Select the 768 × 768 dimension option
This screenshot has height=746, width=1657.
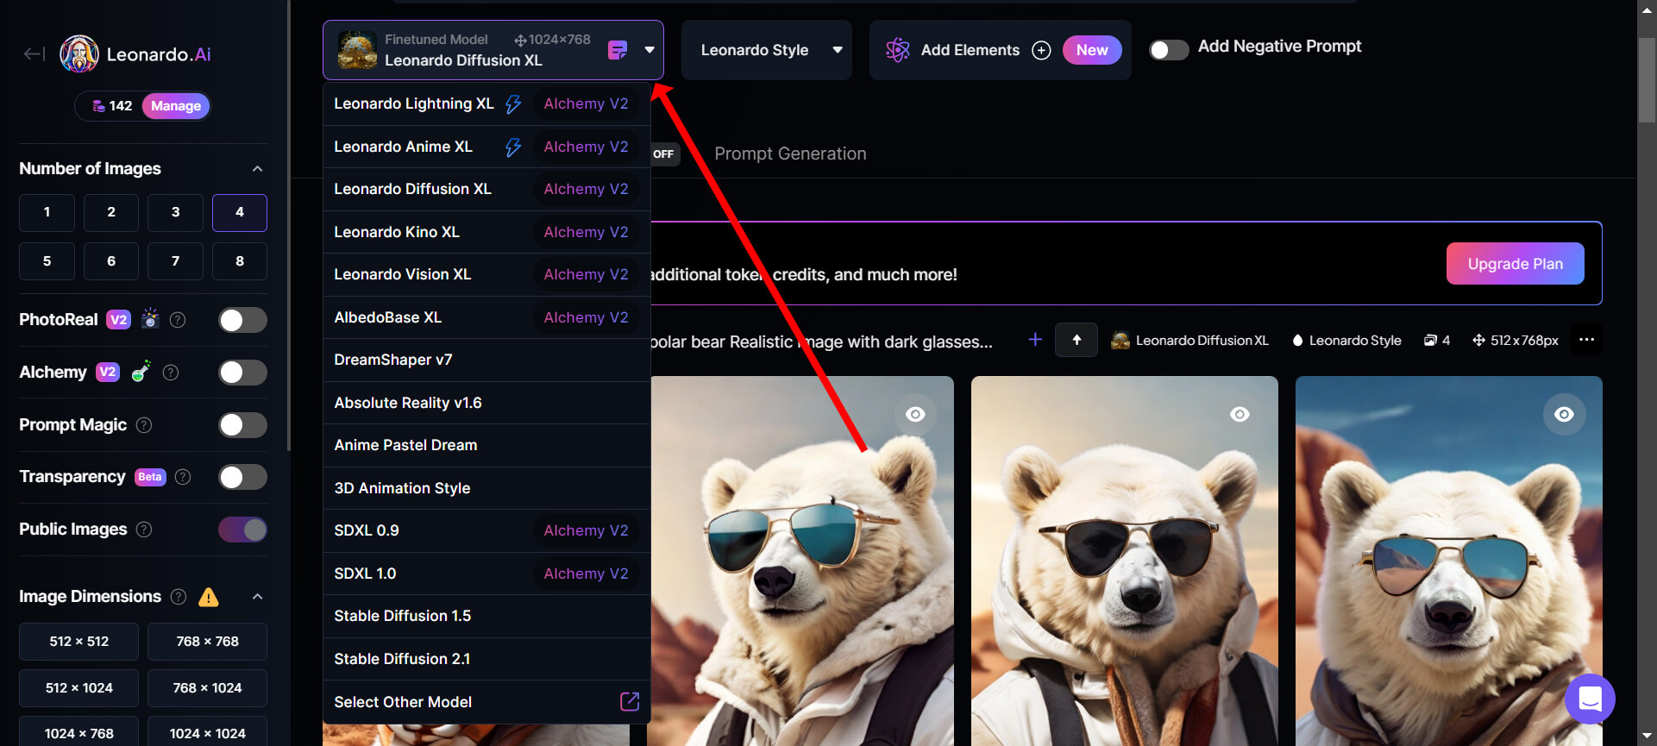click(207, 642)
